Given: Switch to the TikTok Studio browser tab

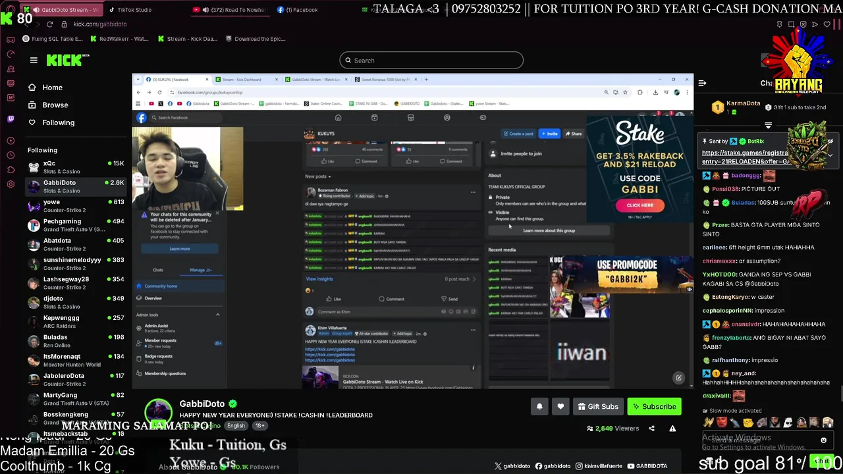Looking at the screenshot, I should (x=130, y=10).
